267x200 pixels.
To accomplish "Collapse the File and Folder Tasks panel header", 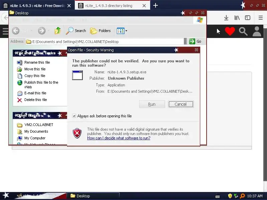I will (x=40, y=53).
